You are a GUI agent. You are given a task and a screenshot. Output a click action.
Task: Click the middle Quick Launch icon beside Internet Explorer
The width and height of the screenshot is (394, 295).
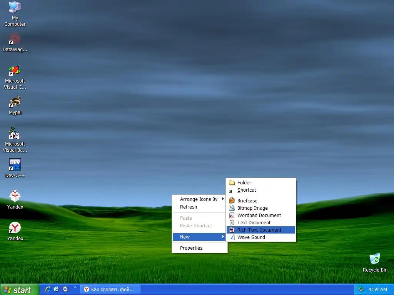[56, 289]
